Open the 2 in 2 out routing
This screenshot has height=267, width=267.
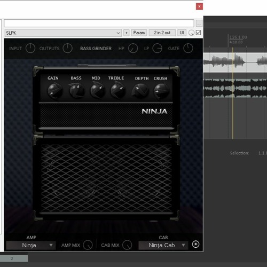click(162, 33)
